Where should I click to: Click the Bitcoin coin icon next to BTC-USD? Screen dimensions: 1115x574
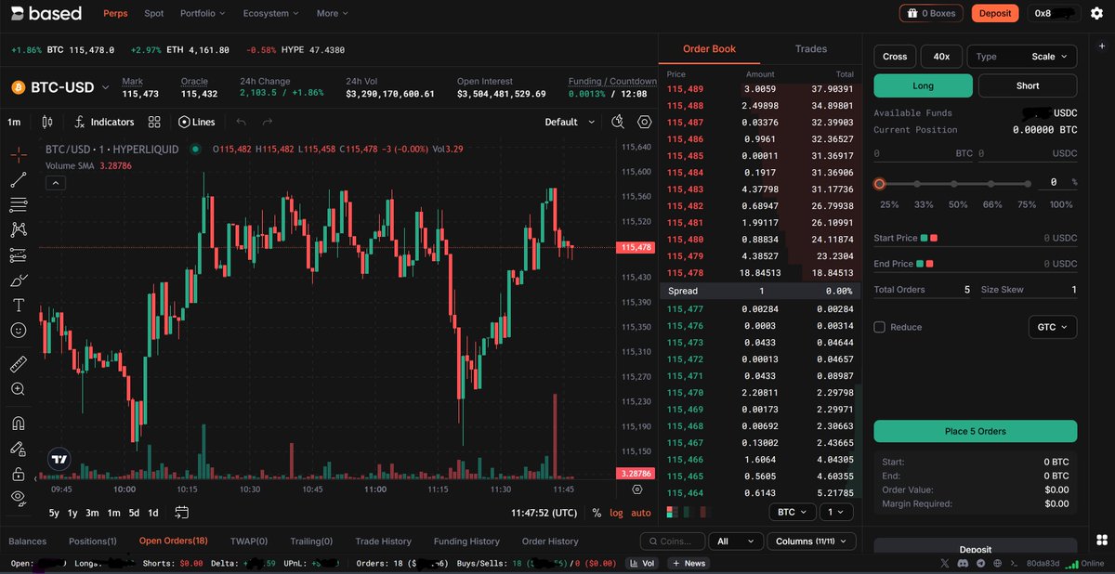tap(18, 87)
